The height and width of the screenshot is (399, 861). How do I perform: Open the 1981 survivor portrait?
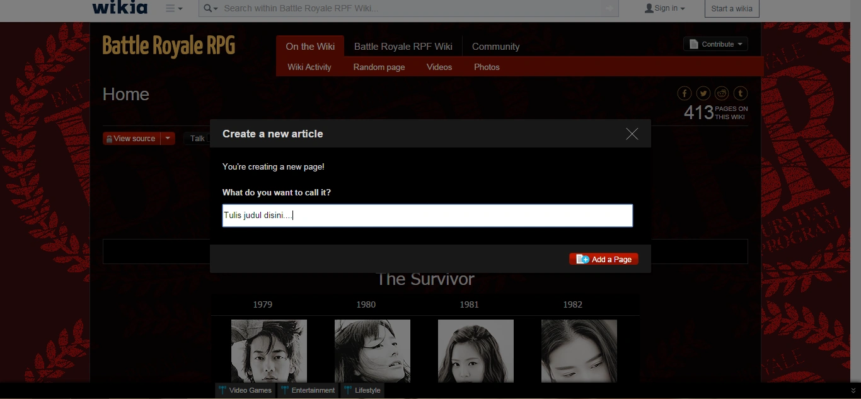(476, 350)
